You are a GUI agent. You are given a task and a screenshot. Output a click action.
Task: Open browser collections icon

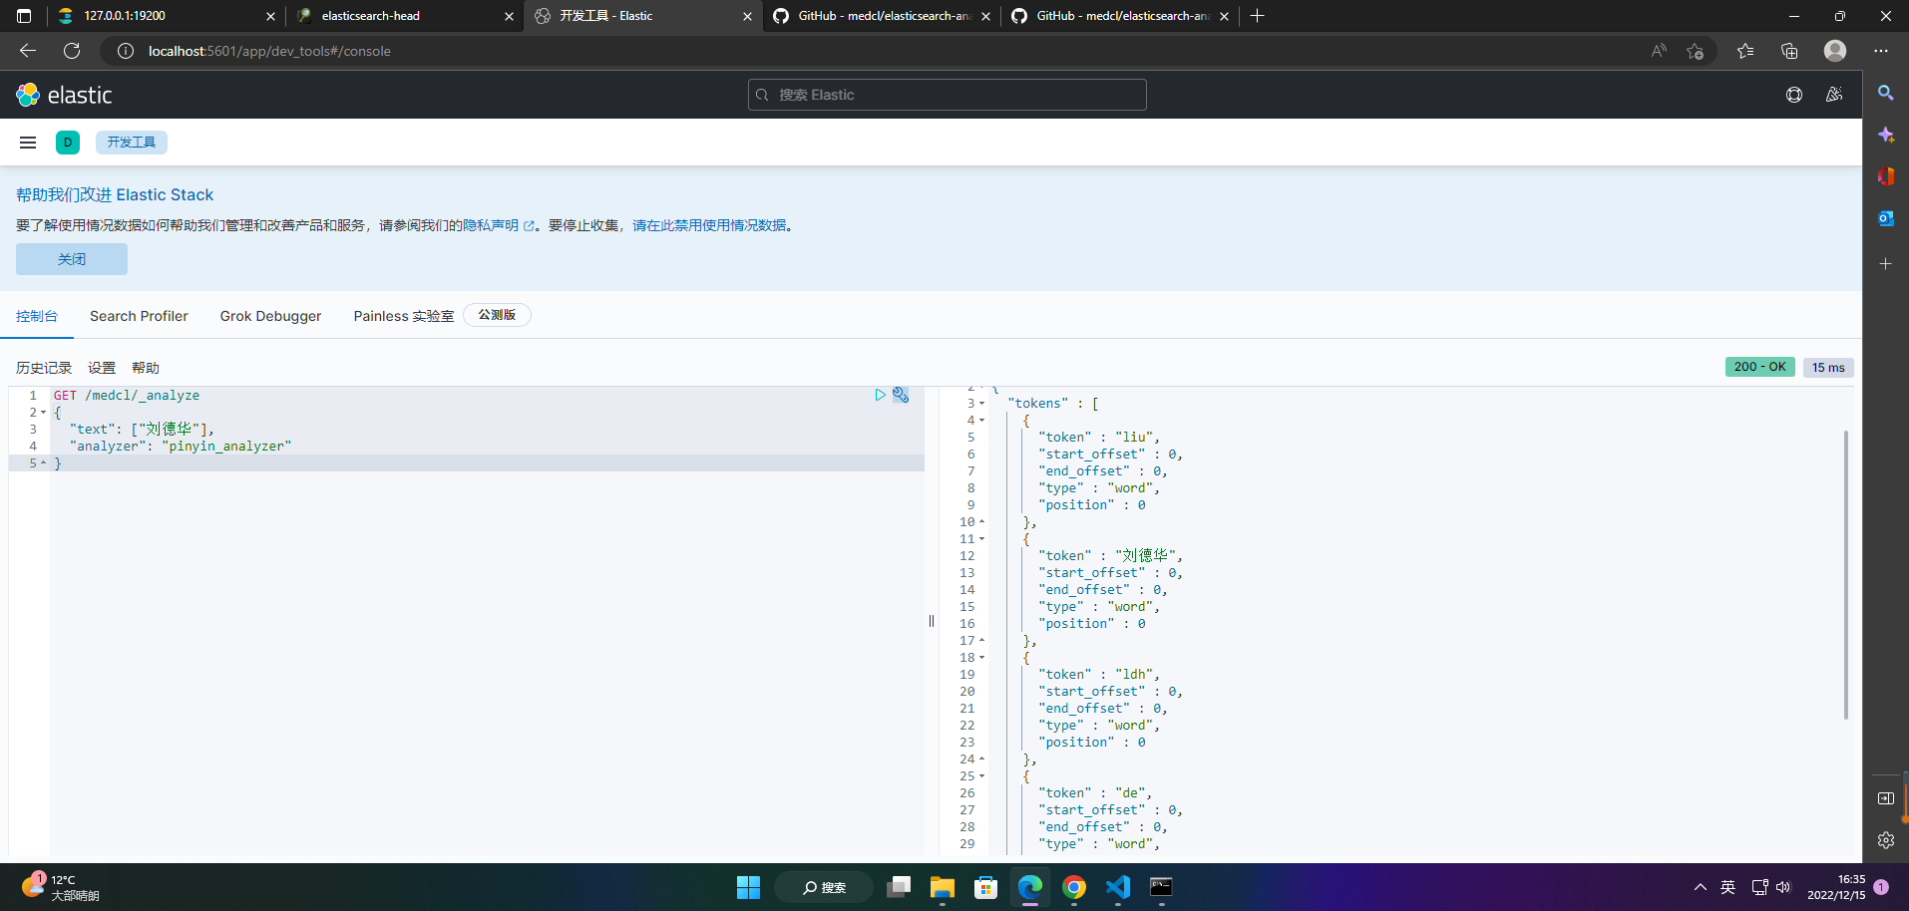point(1789,51)
